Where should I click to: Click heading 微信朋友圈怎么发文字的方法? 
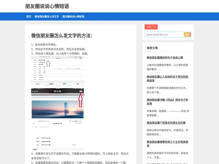tap(62, 36)
